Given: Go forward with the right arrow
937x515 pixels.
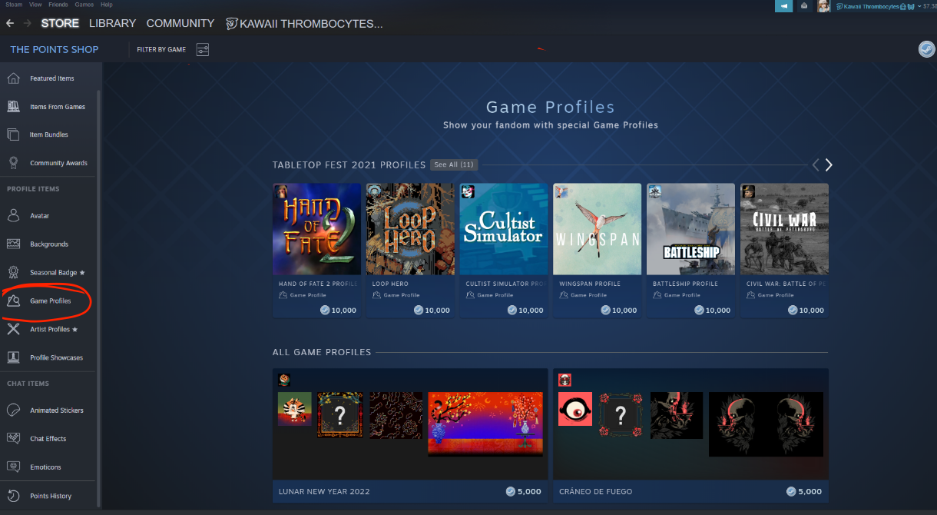Looking at the screenshot, I should (x=28, y=23).
